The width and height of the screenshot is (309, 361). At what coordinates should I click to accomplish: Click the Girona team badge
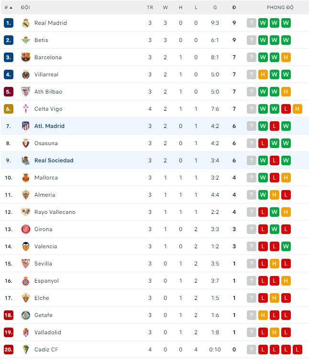(26, 229)
